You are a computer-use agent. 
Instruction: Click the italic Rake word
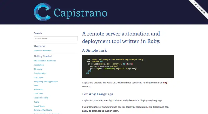coord(109,83)
